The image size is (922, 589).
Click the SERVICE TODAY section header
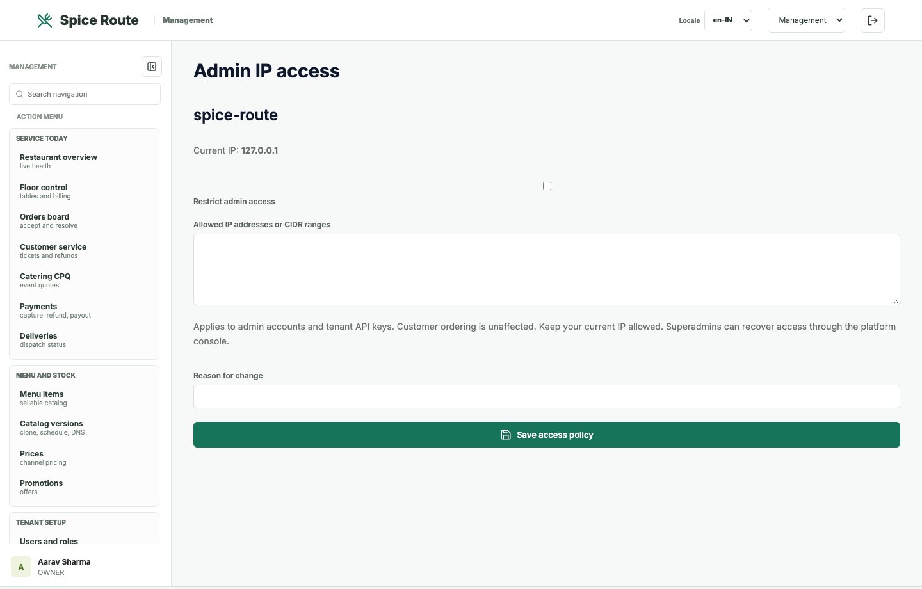[42, 138]
